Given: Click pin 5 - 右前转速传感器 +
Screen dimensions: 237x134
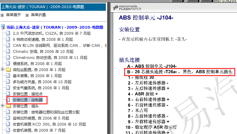Looking at the screenshot, I should pos(148,100).
